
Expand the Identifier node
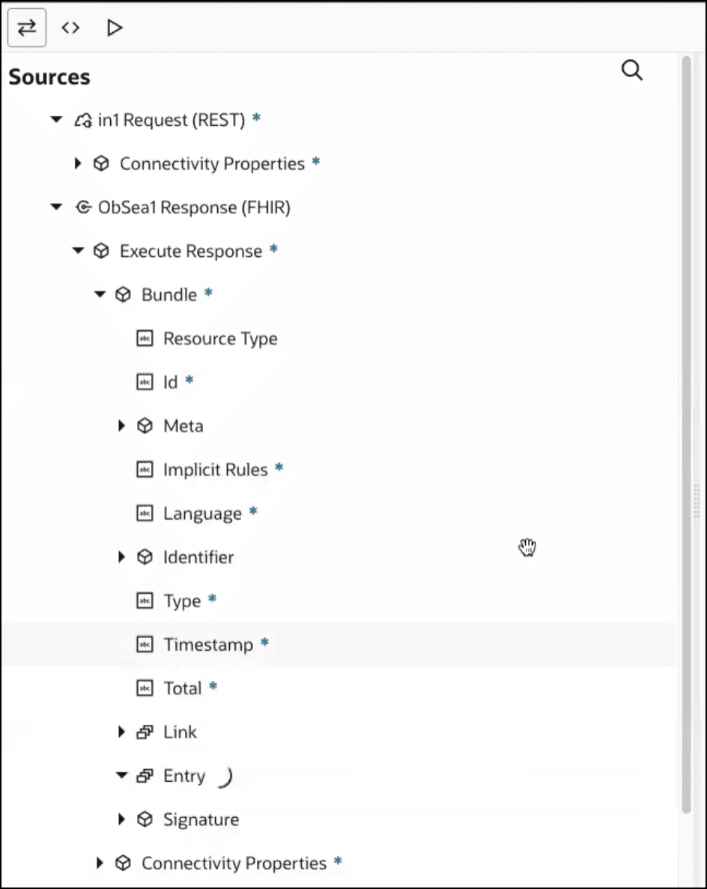[121, 556]
